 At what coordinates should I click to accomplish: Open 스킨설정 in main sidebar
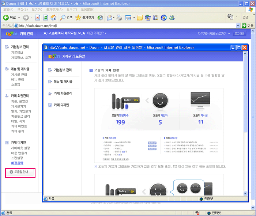tap(17, 158)
